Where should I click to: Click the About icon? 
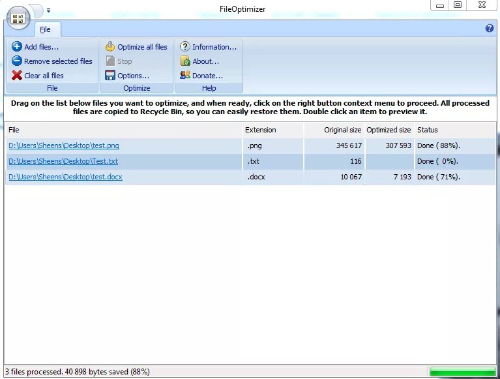click(185, 61)
